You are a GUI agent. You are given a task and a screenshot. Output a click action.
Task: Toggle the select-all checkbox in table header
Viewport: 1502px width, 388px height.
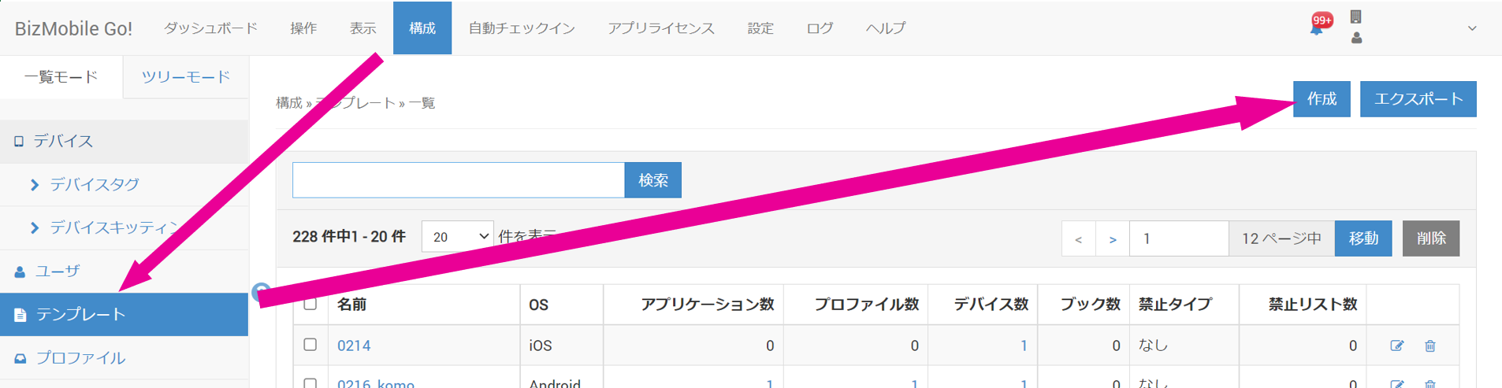pos(310,304)
